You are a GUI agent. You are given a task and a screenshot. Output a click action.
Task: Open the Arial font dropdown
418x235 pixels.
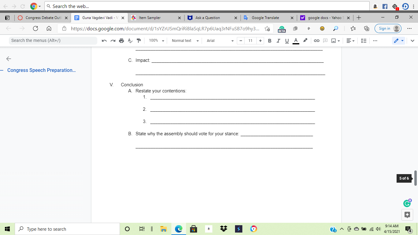[x=219, y=40]
